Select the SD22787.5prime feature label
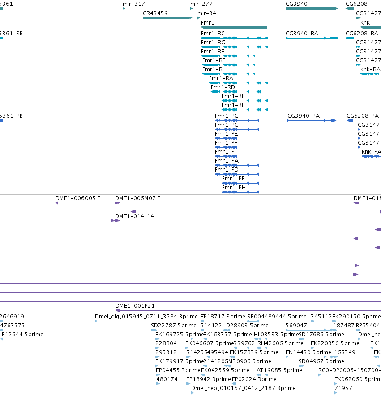381x395 pixels. point(174,326)
